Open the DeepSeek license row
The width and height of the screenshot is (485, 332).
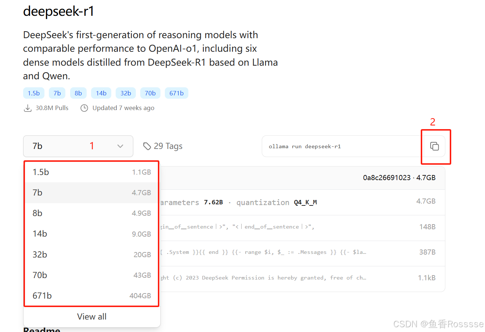click(x=303, y=278)
